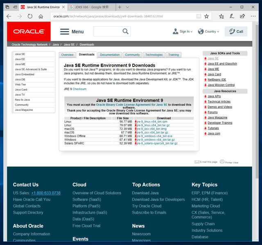Open the Developer Training link
This screenshot has height=245, width=262.
coord(220,123)
